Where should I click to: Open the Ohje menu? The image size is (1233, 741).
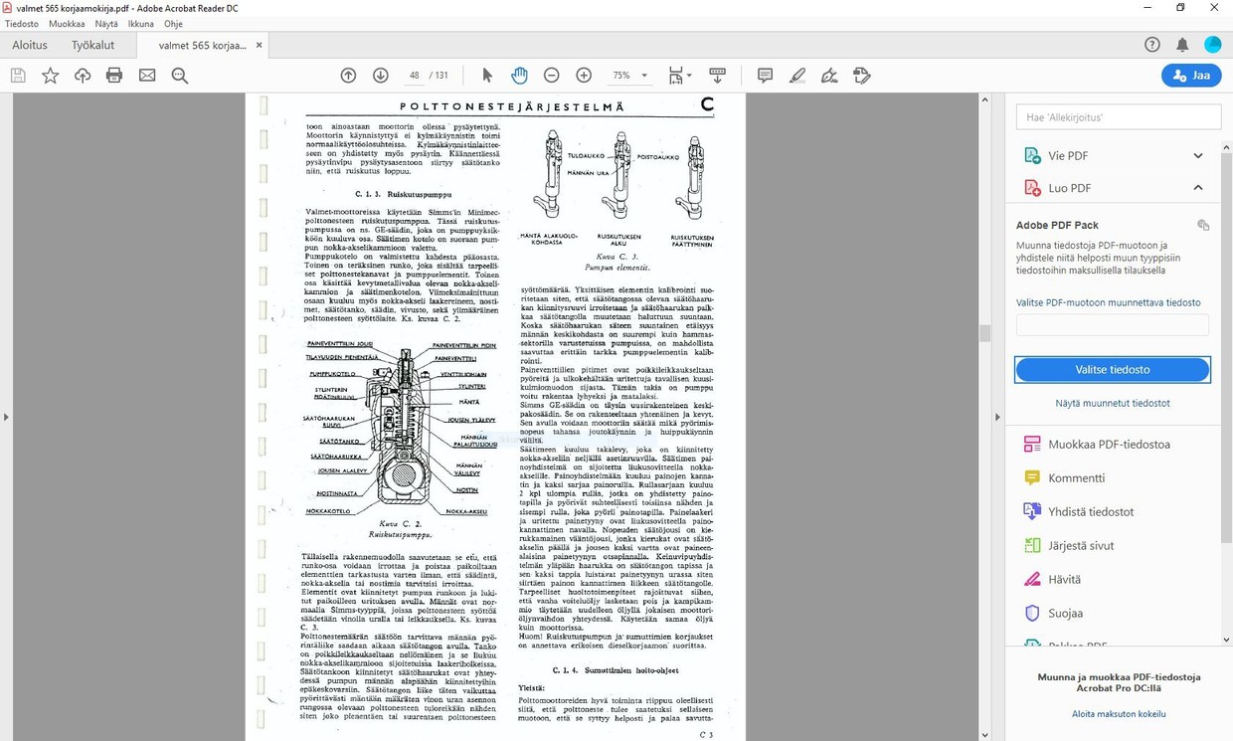[x=173, y=23]
